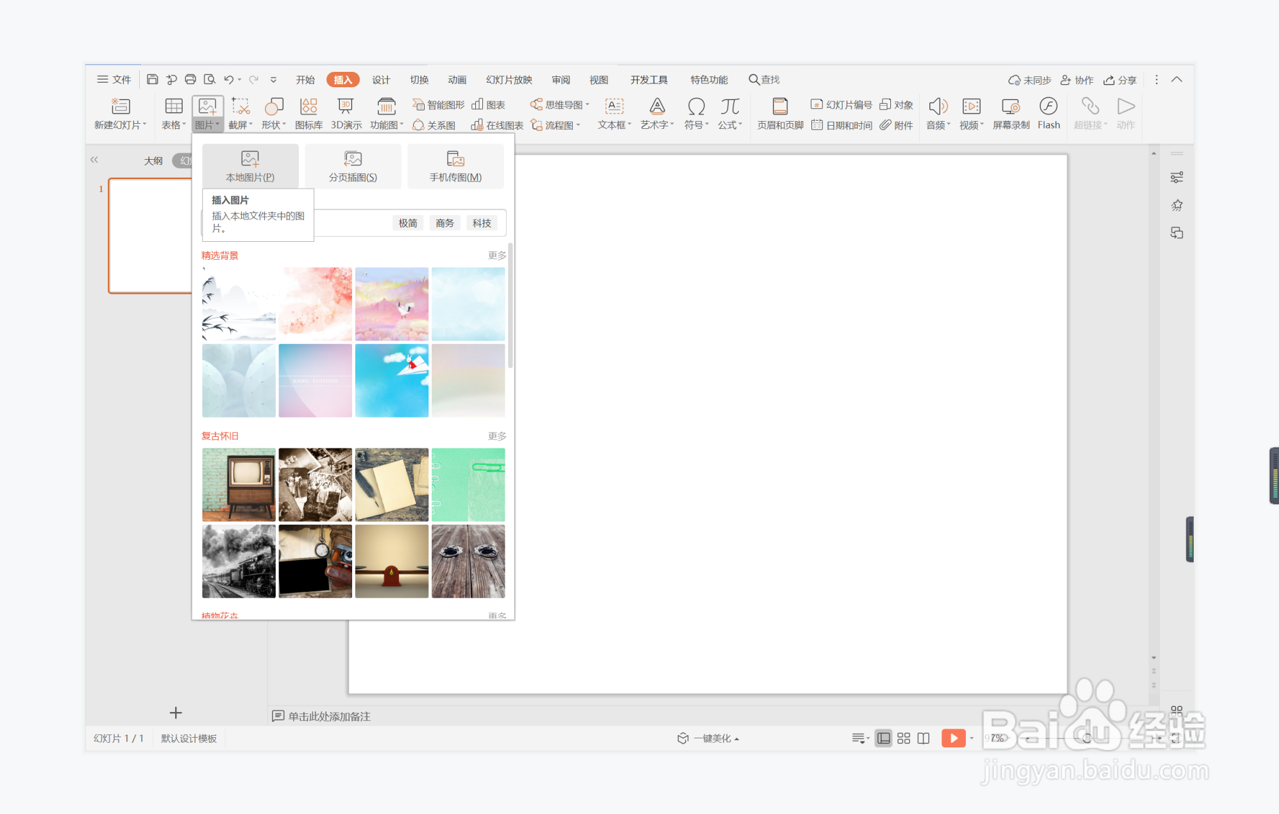Click the Save icon in quick access toolbar
This screenshot has width=1279, height=814.
tap(153, 80)
